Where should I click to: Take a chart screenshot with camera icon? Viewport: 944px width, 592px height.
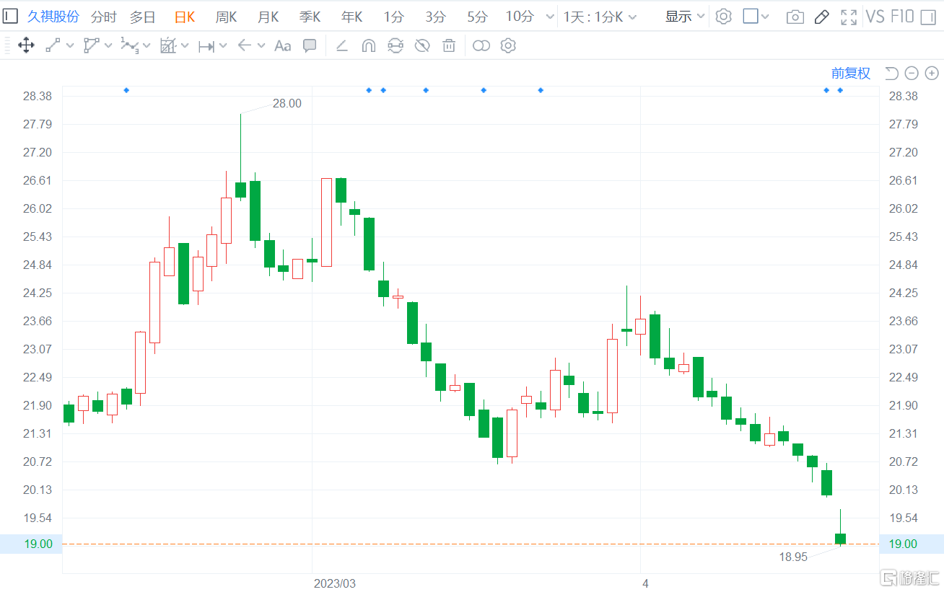coord(795,17)
